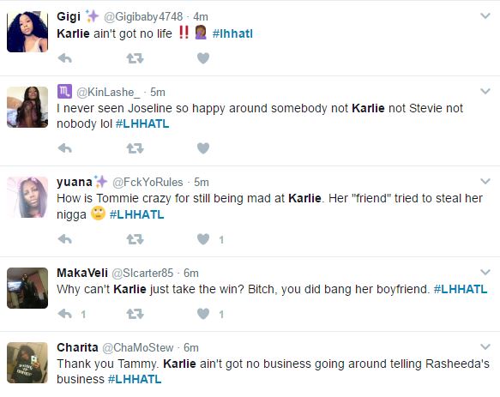
Task: Open #LHHATL hashtag in MakaVeli's tweet
Action: [461, 289]
